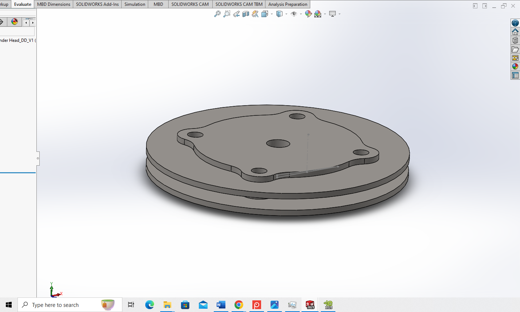Click the colorful Appearances sphere in task pane
Image resolution: width=520 pixels, height=312 pixels.
point(515,66)
